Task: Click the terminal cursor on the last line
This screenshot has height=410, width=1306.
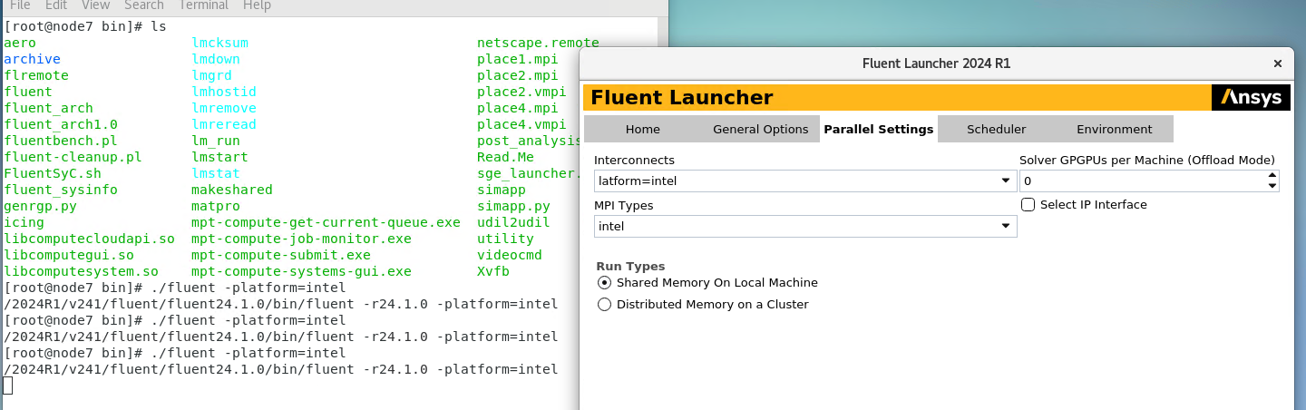Action: [x=8, y=386]
